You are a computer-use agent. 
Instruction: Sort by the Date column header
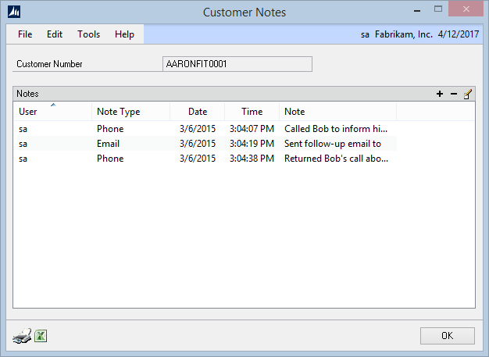click(x=198, y=111)
